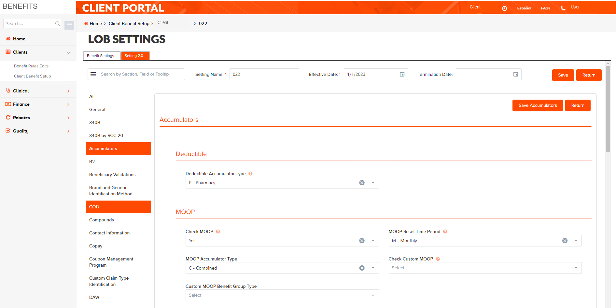Open Custom MOOP Benefit Group Type dropdown
616x308 pixels.
[282, 295]
